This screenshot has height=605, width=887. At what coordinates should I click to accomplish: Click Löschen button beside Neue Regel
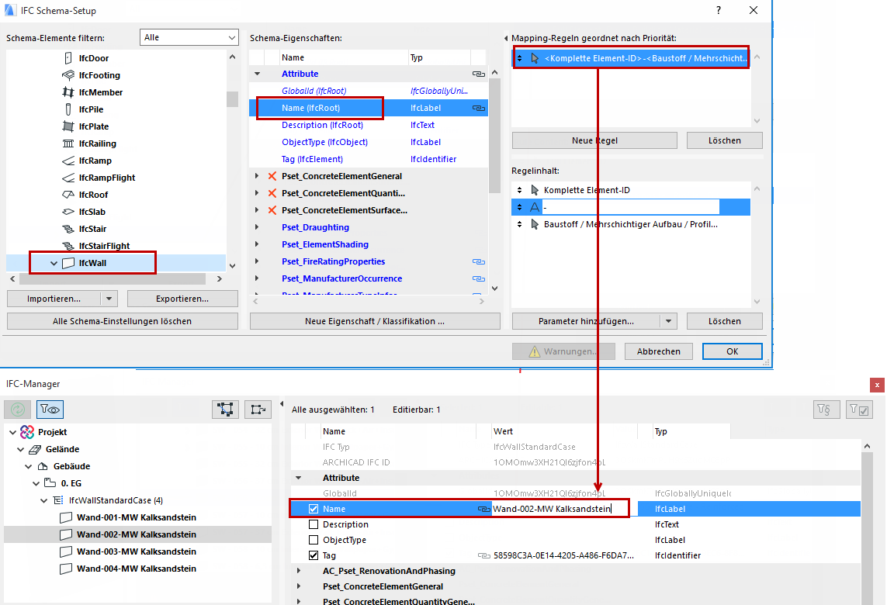coord(725,141)
